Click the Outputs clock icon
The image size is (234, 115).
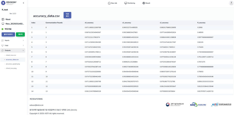pos(2,50)
